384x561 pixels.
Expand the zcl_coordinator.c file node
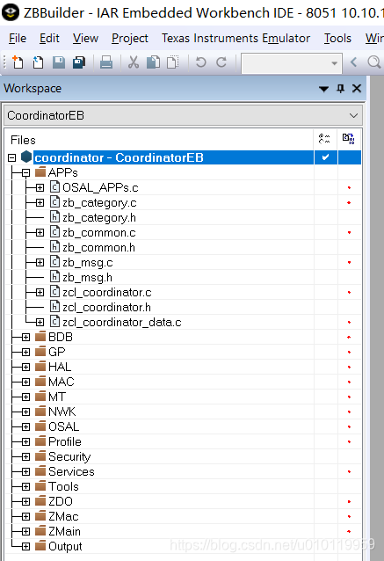40,292
